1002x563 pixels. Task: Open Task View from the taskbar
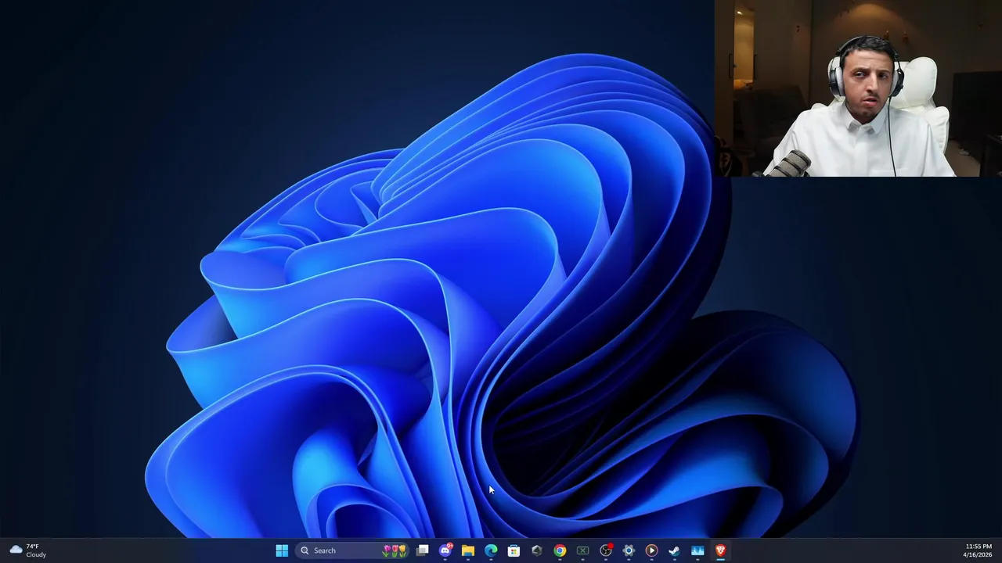[423, 550]
